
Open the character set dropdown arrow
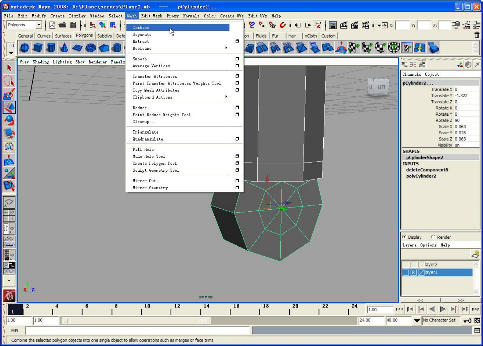(x=417, y=320)
